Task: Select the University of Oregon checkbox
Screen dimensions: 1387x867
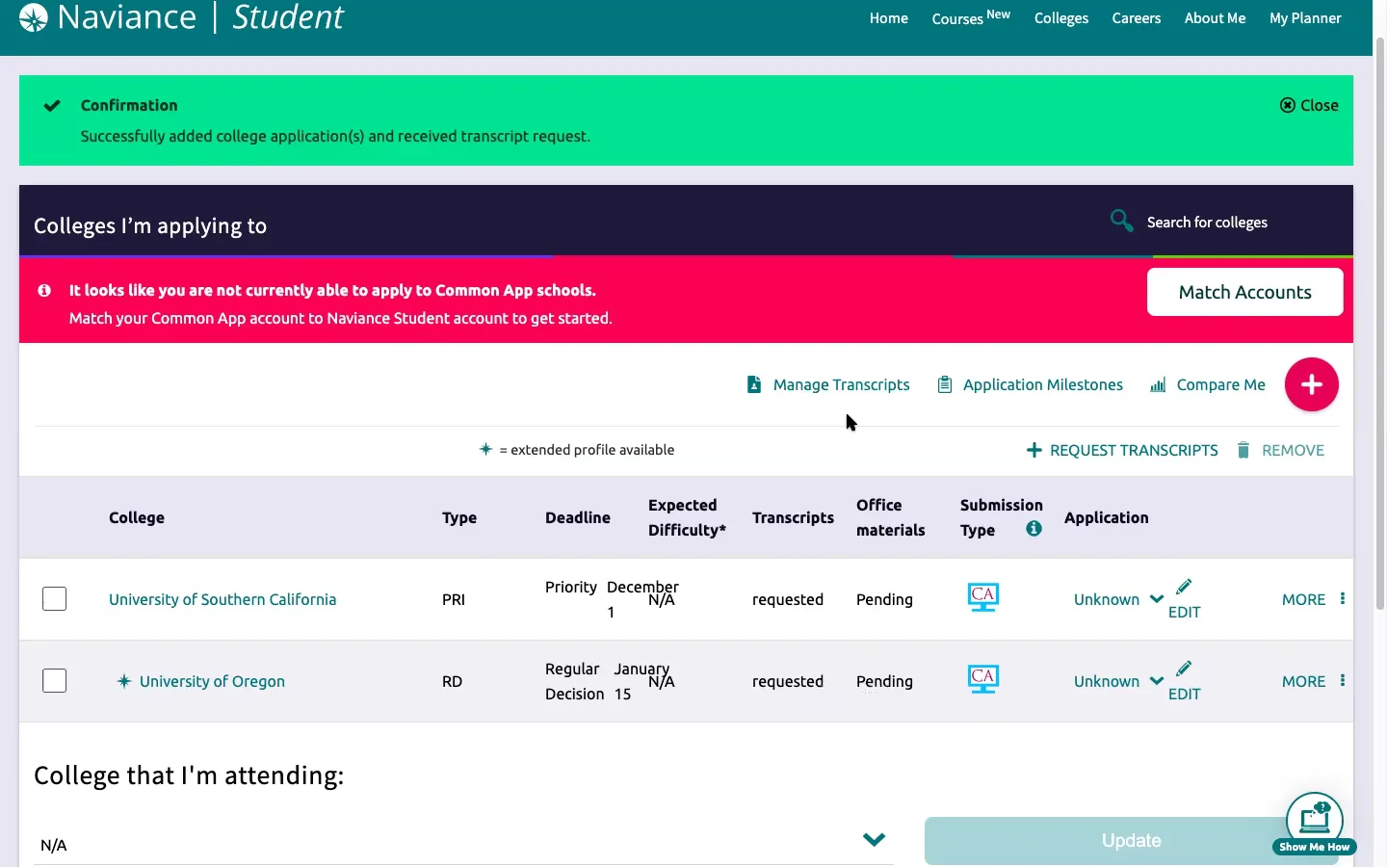Action: (x=55, y=681)
